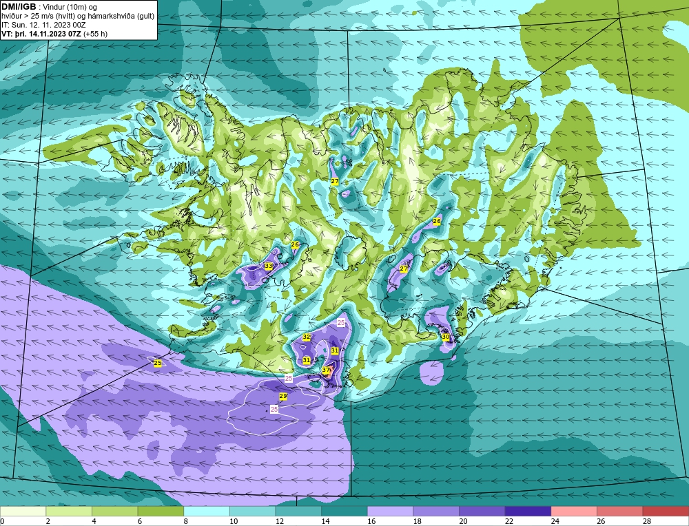Click legend scale number '0'
689x526 pixels.
click(2, 521)
